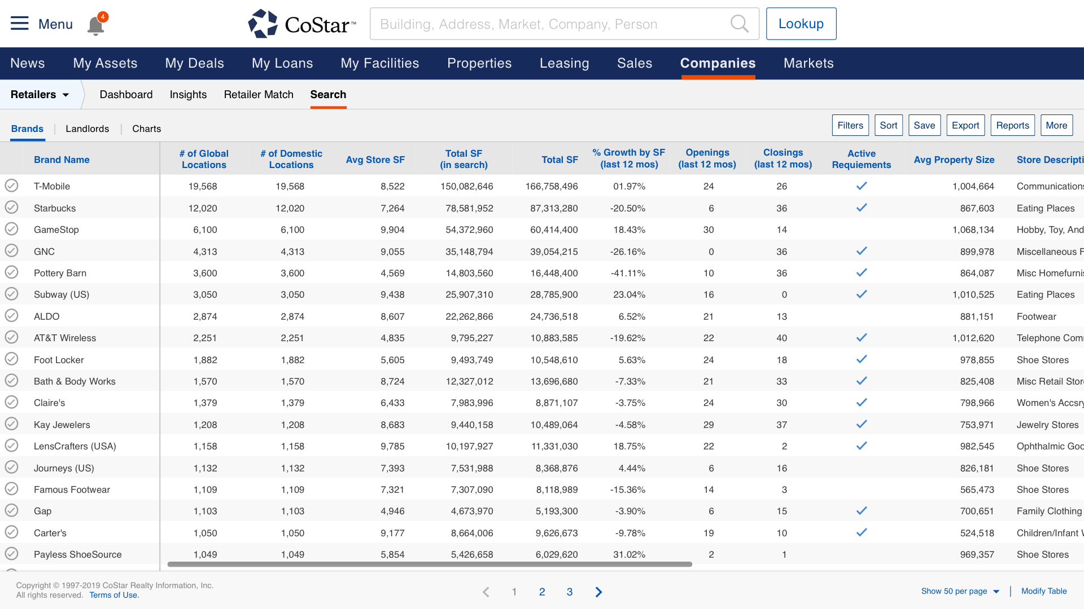Screen dimensions: 1084x609
Task: Click Carter's active requirements checkmark
Action: point(862,532)
